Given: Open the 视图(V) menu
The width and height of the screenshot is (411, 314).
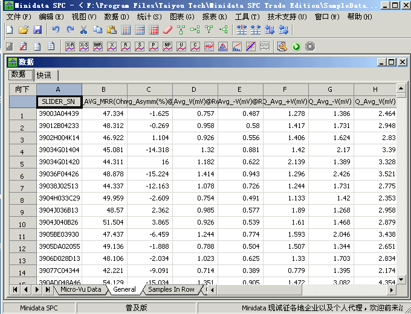Looking at the screenshot, I should 84,17.
